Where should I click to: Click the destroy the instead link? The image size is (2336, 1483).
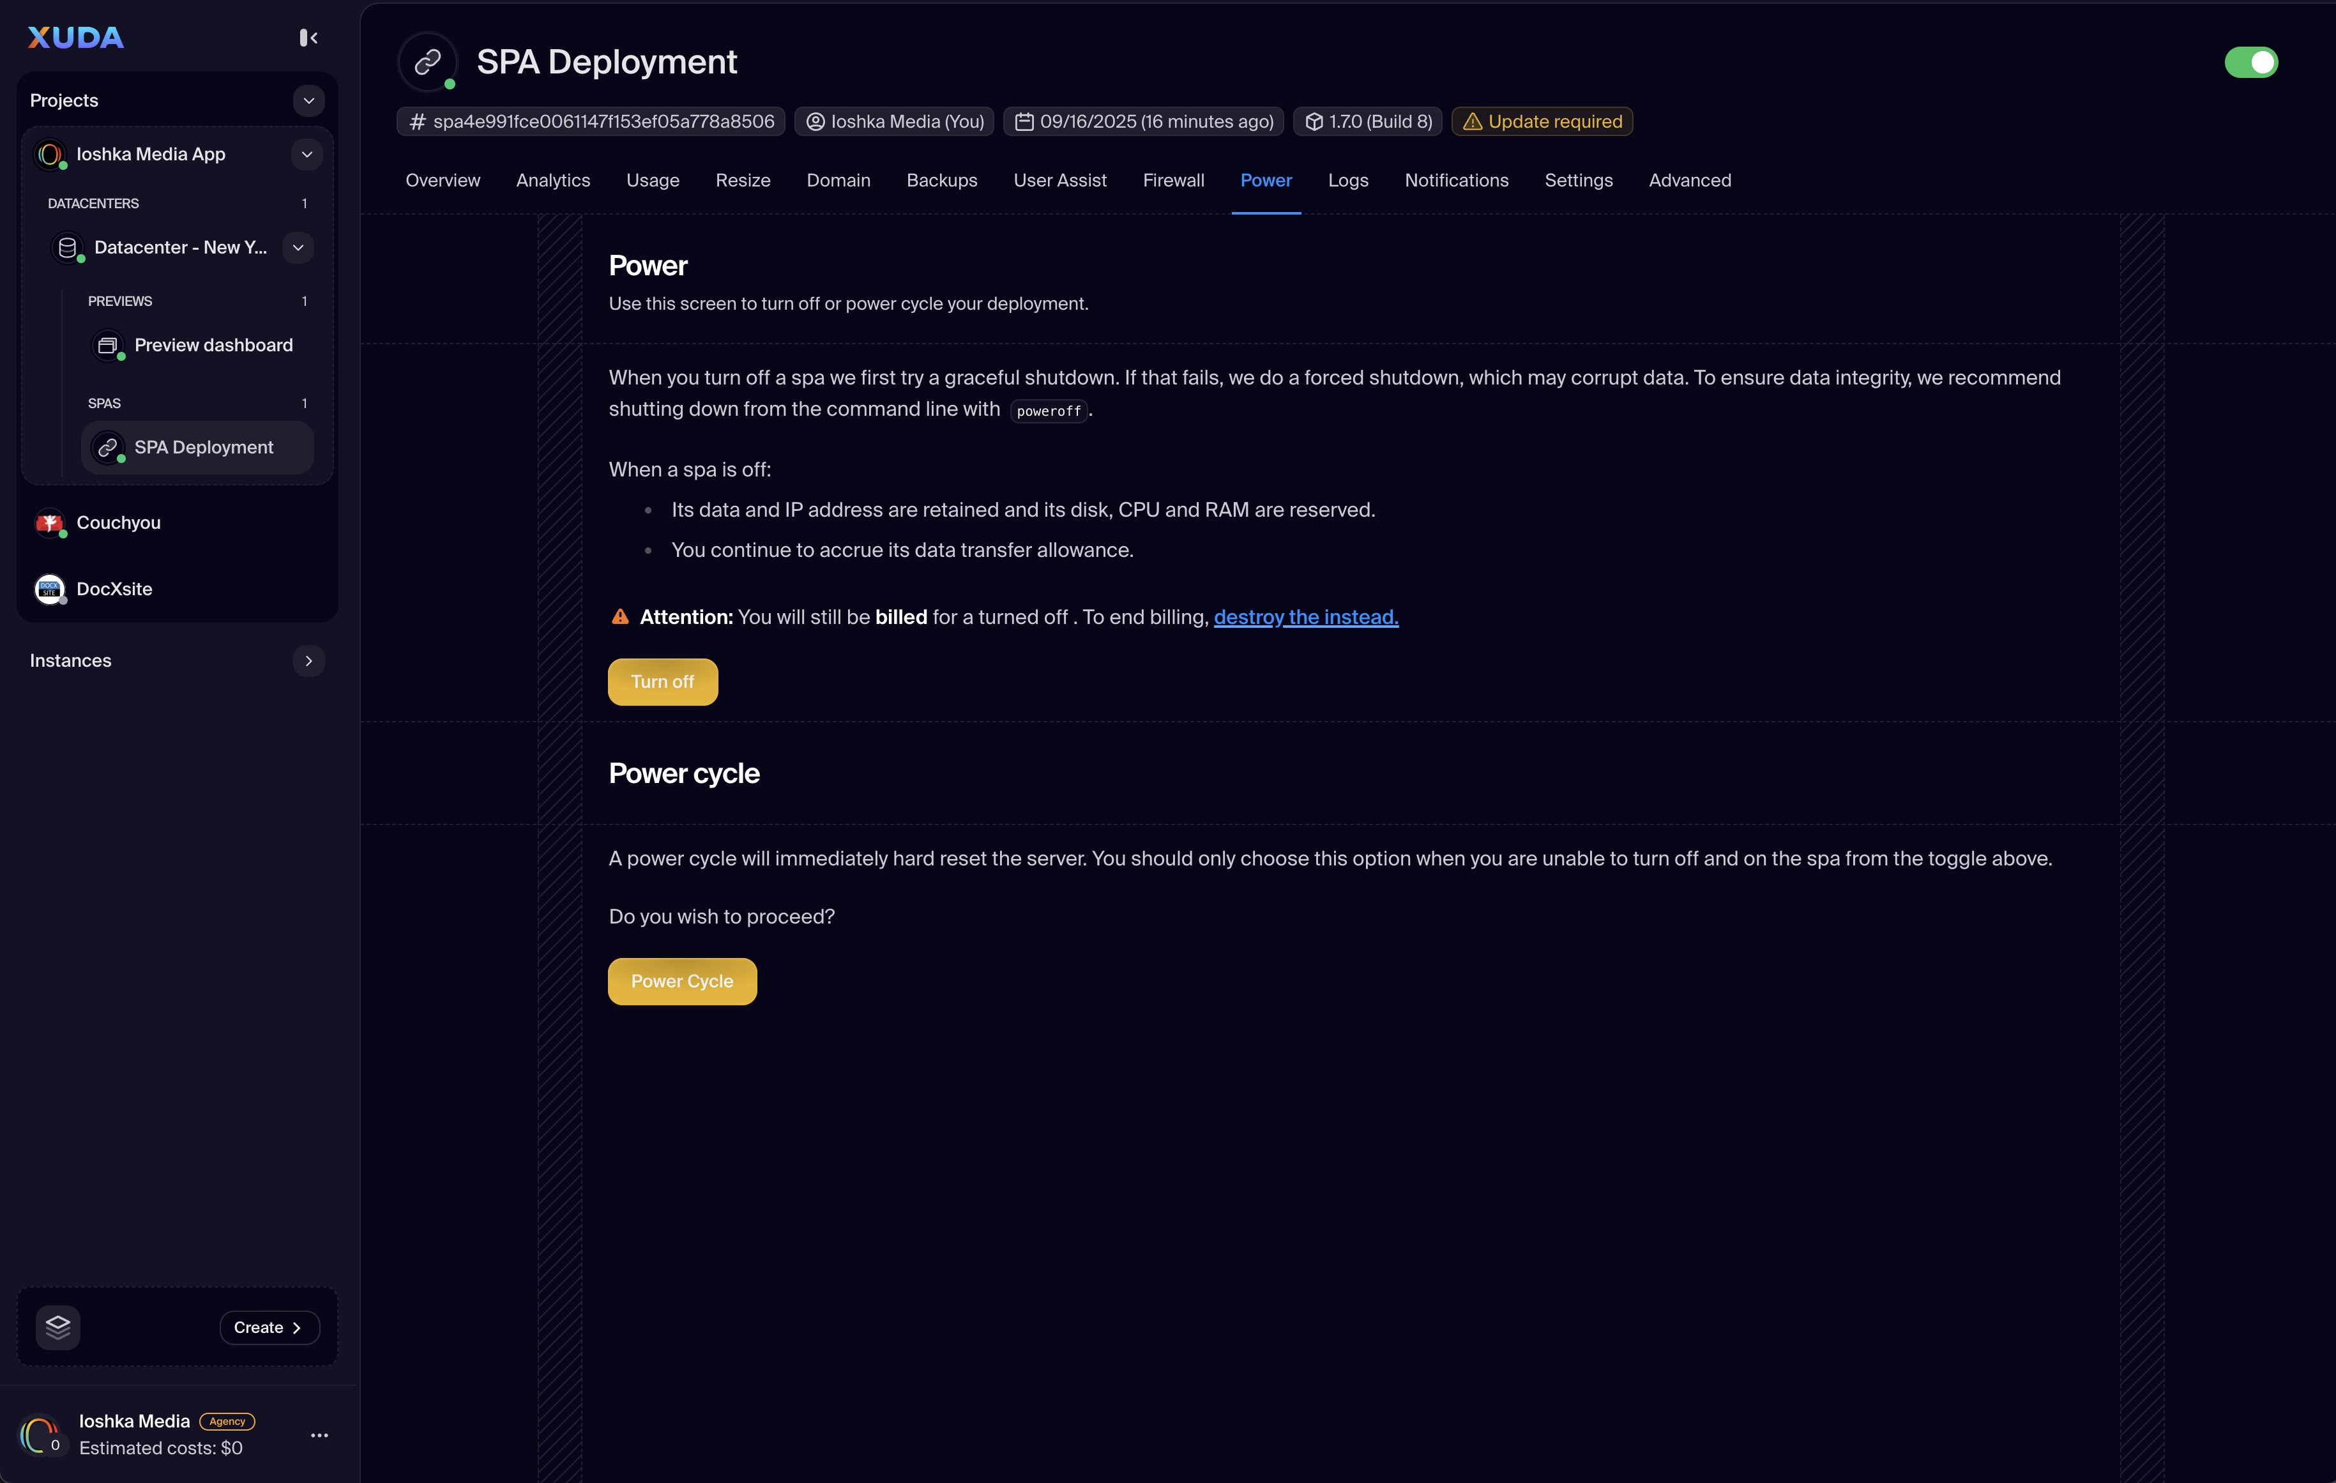click(1306, 617)
